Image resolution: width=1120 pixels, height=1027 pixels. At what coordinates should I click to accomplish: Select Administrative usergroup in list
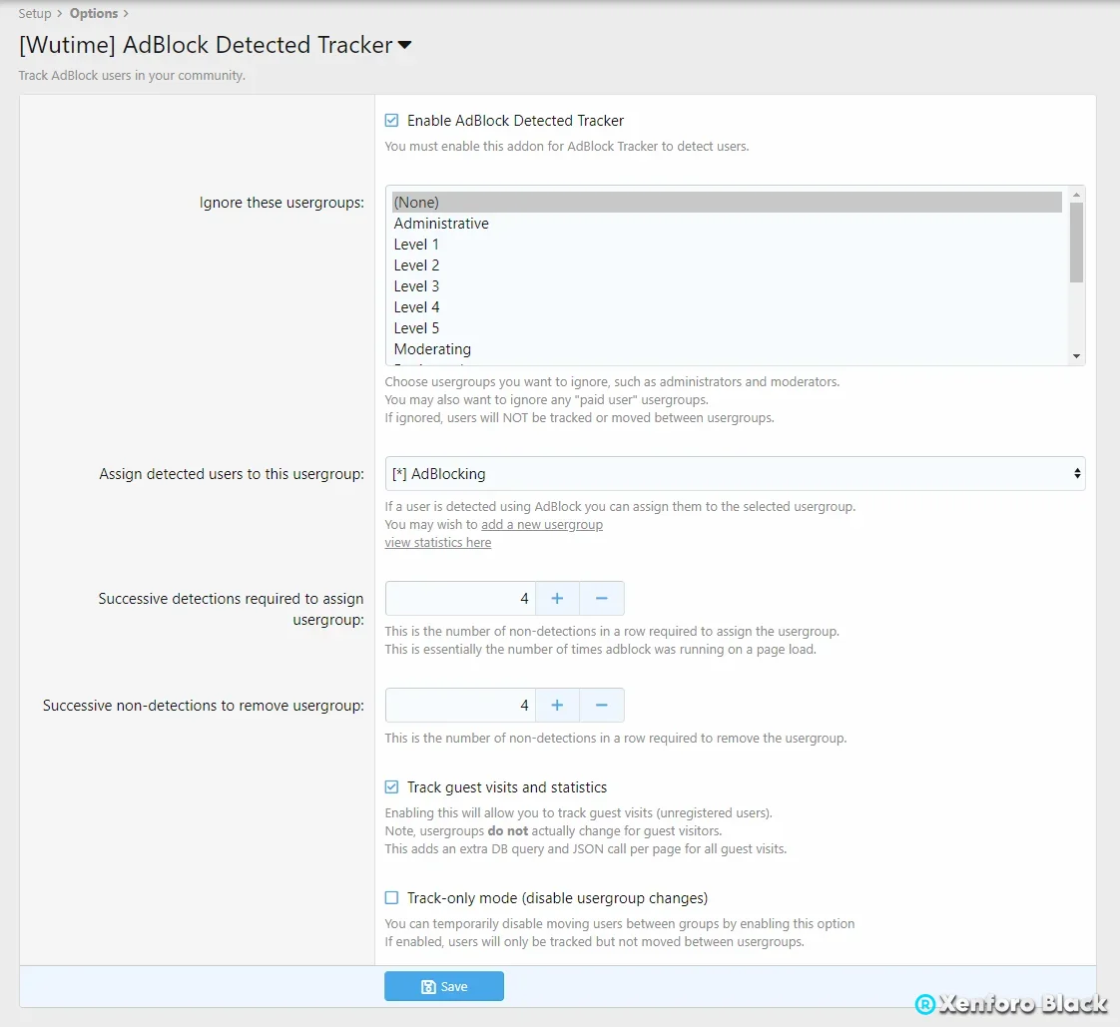(x=727, y=224)
